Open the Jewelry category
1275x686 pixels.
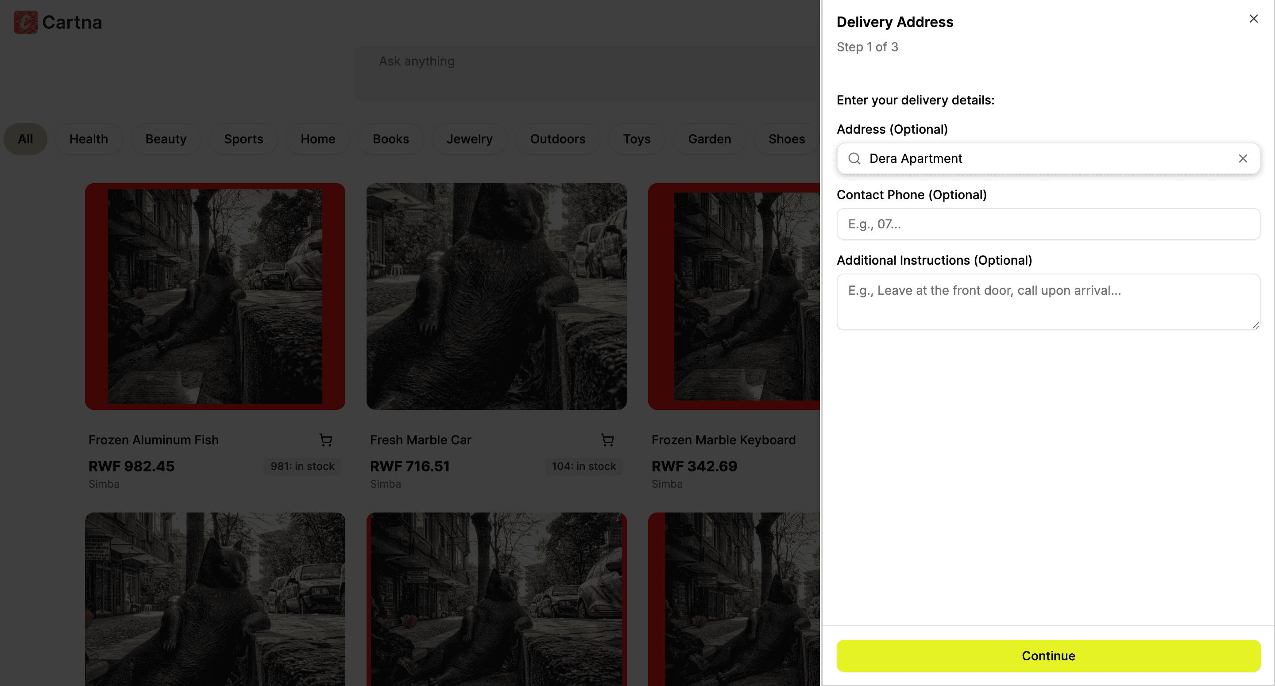[469, 139]
